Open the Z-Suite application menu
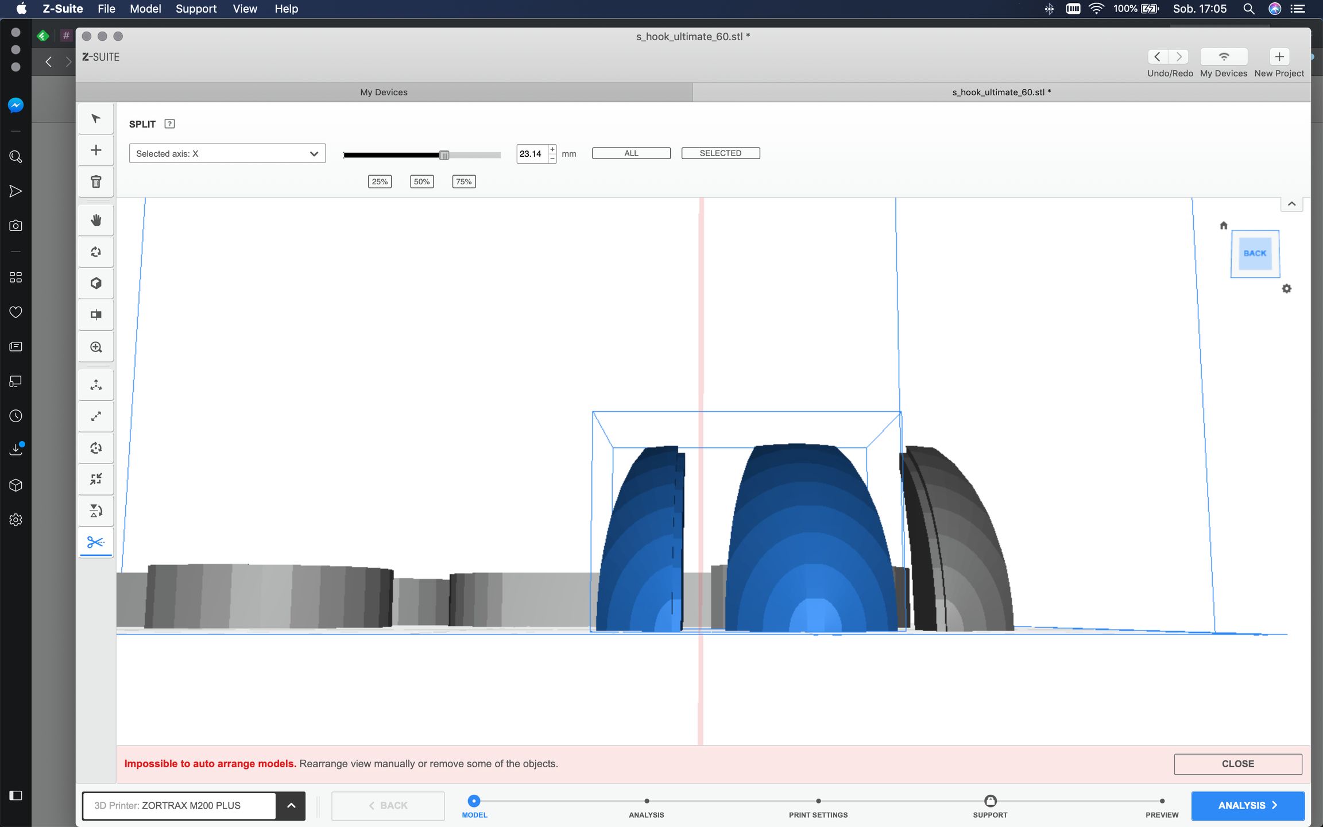This screenshot has width=1323, height=827. [x=63, y=9]
